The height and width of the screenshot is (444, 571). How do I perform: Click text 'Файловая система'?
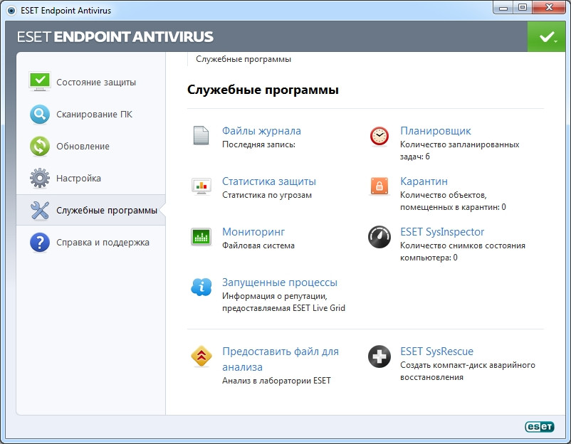point(258,245)
